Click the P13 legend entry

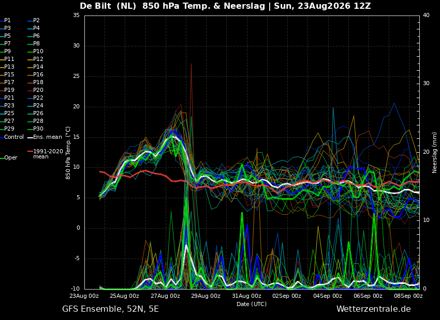tap(7, 67)
